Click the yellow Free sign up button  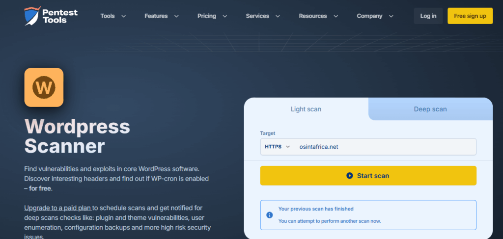tap(470, 16)
